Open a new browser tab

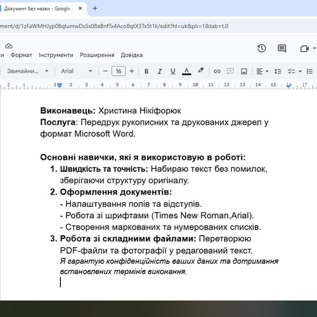95,8
